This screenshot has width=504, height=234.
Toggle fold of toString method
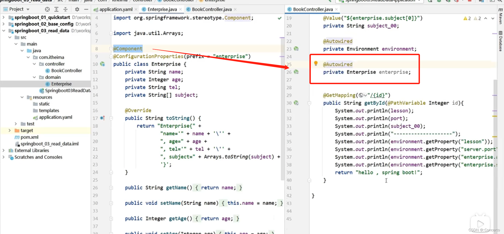click(x=111, y=118)
